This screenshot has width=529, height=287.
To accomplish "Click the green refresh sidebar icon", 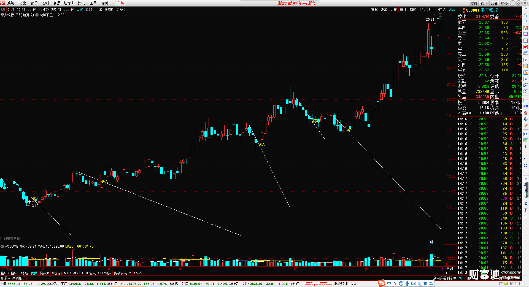I will point(526,140).
